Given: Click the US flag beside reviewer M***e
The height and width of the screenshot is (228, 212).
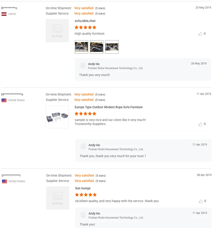Looking at the screenshot, I should click(4, 100).
